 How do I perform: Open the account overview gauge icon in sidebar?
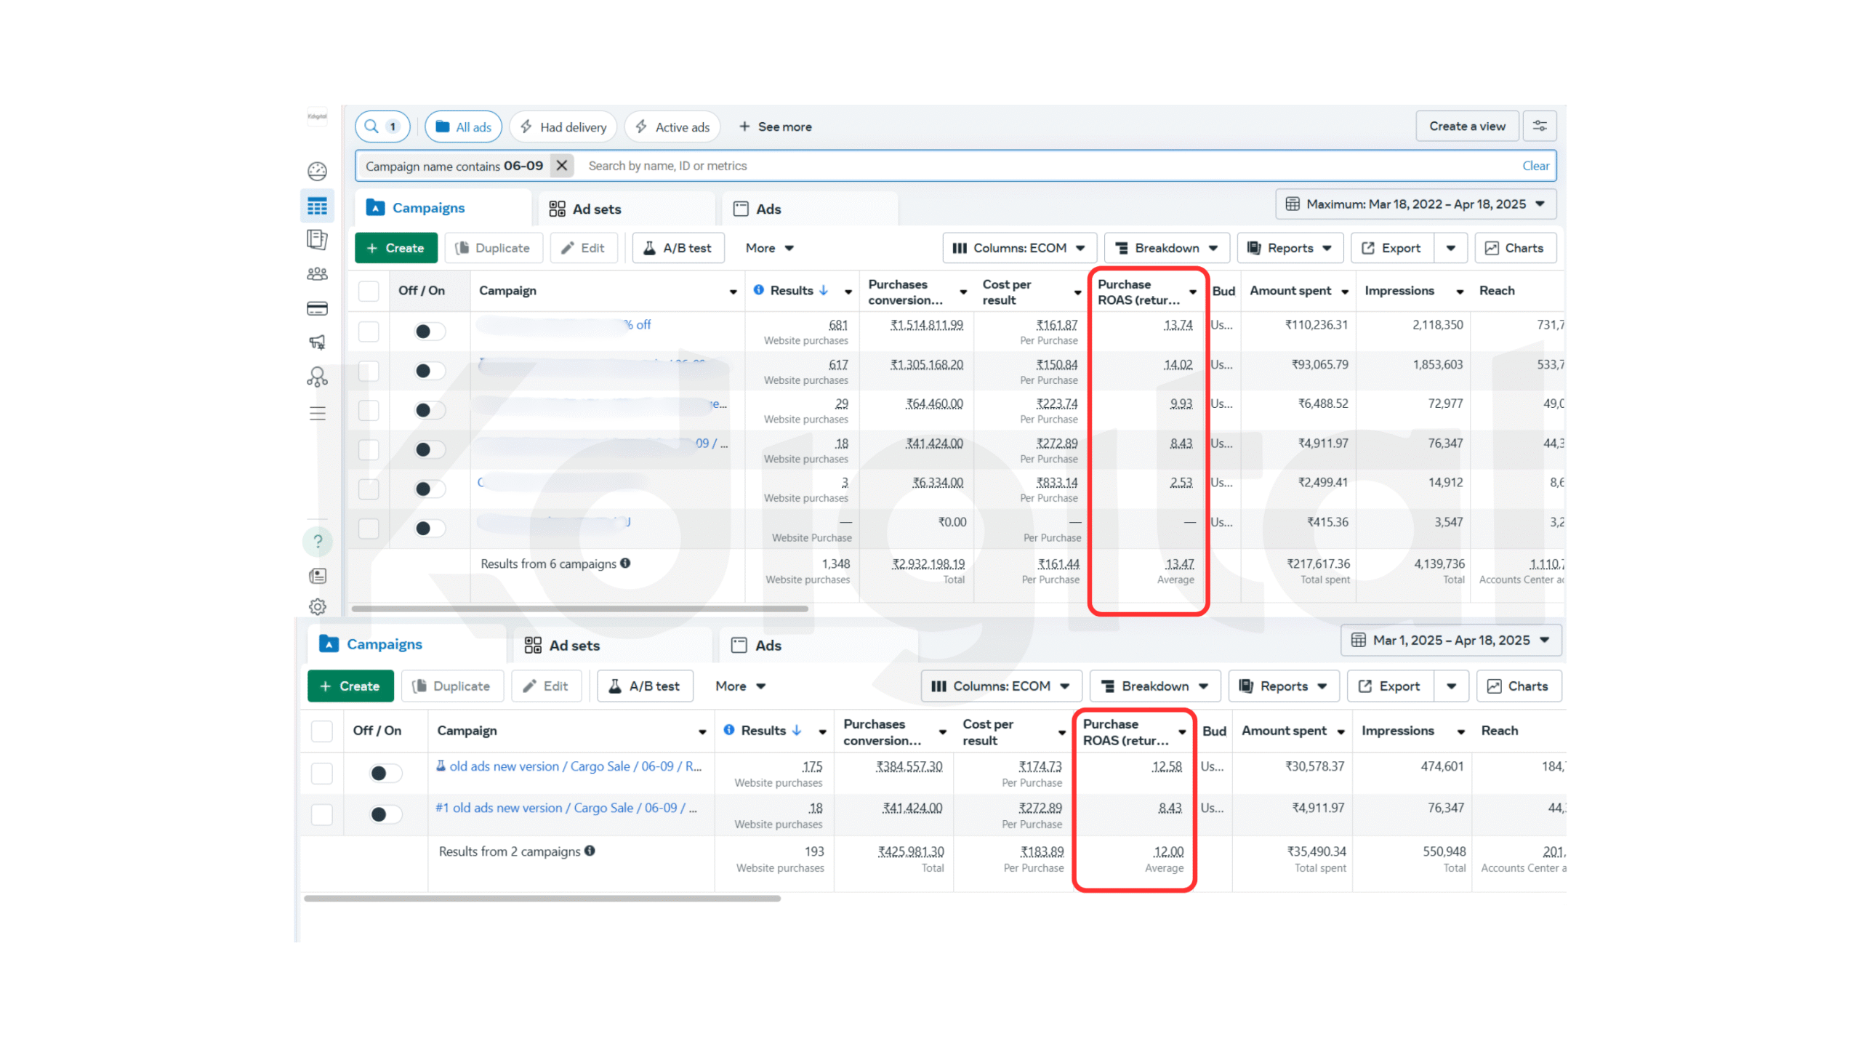tap(317, 171)
